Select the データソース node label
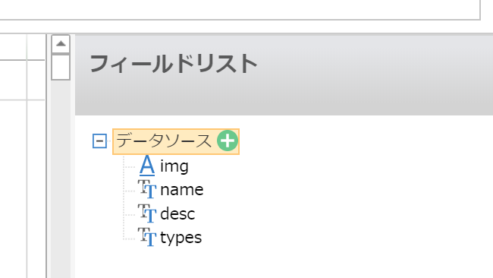Viewport: 493px width, 278px height. pos(164,141)
